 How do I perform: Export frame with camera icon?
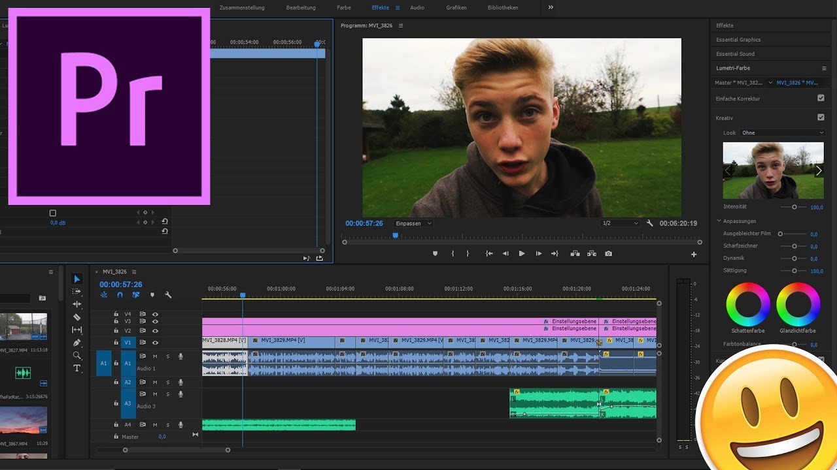[x=609, y=253]
